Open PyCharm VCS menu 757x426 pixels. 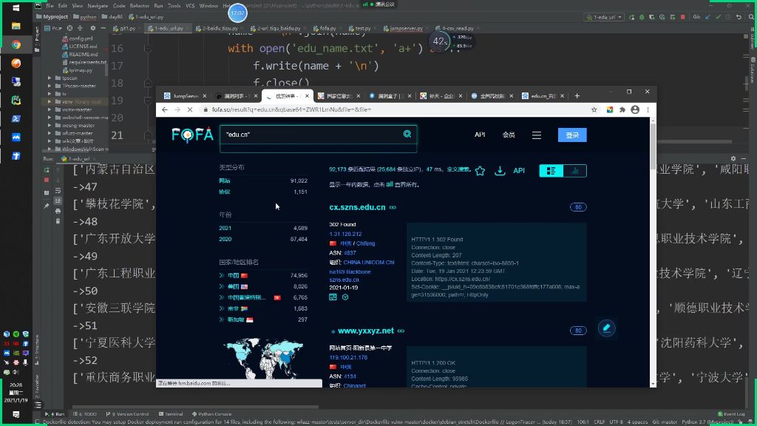(x=190, y=6)
